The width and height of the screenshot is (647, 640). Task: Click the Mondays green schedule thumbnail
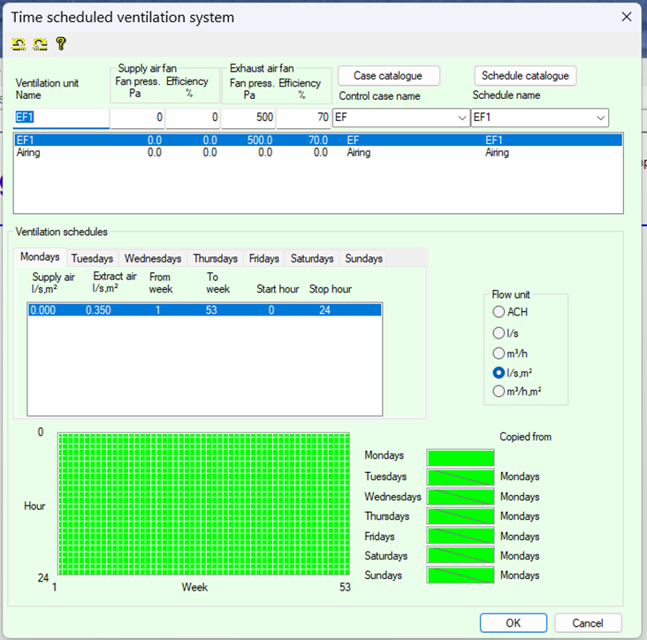[461, 457]
